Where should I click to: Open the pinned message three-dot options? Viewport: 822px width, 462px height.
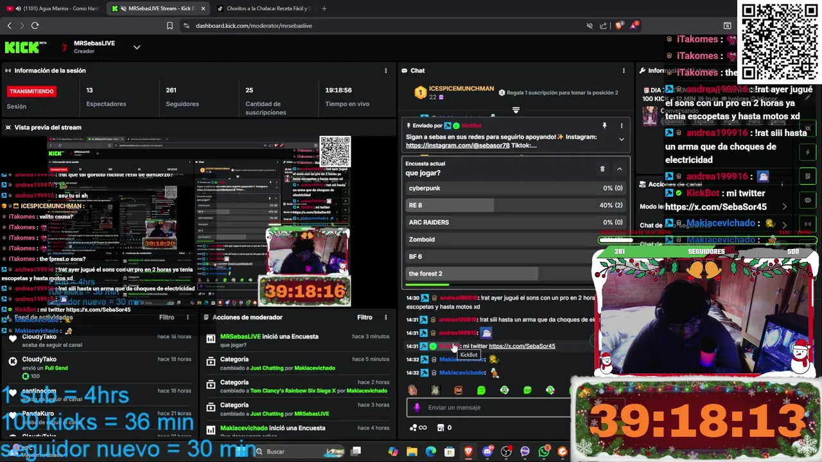[x=621, y=126]
